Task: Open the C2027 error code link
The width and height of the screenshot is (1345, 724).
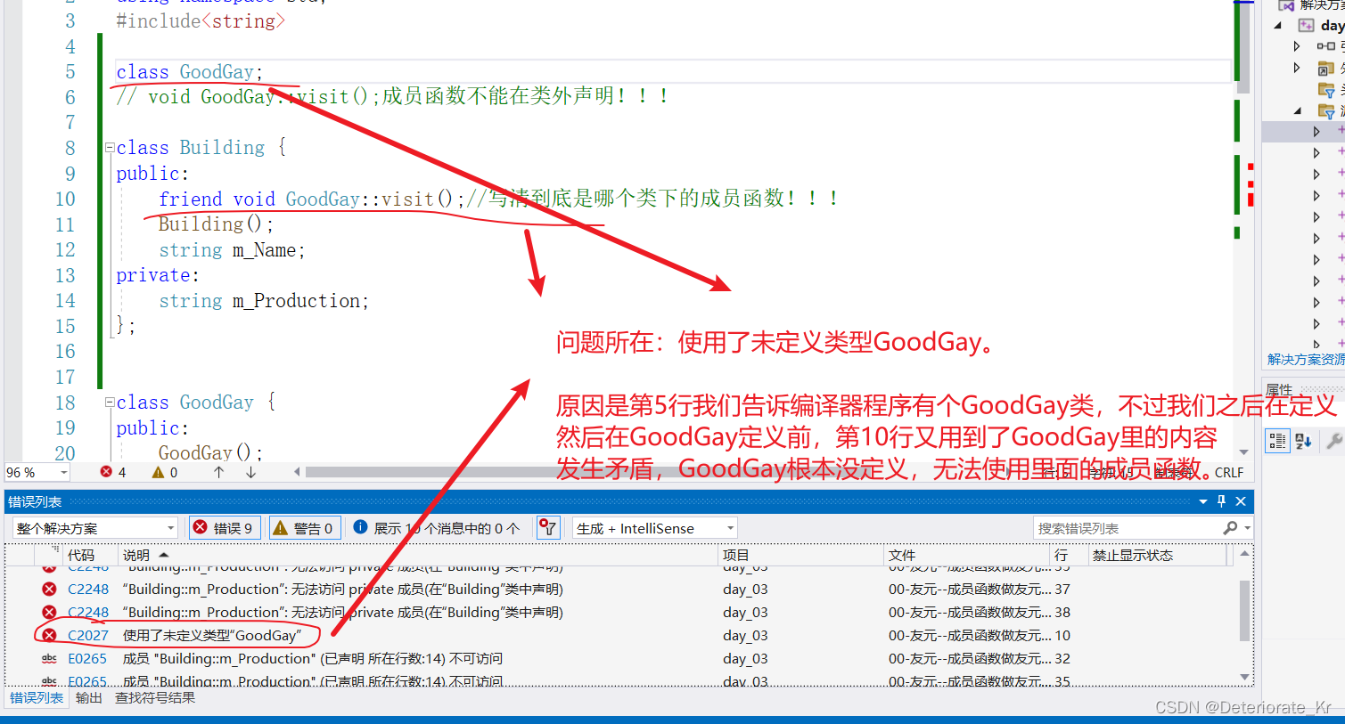Action: coord(88,635)
